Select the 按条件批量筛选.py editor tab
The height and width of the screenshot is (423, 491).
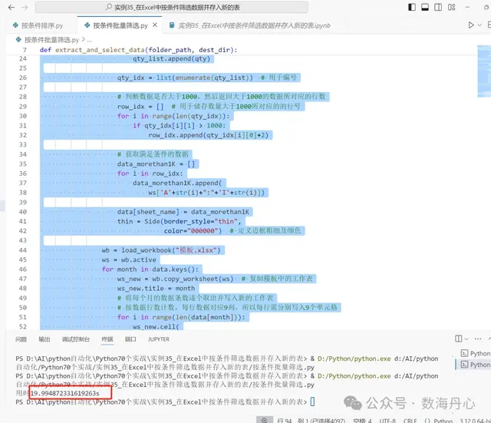pyautogui.click(x=120, y=25)
